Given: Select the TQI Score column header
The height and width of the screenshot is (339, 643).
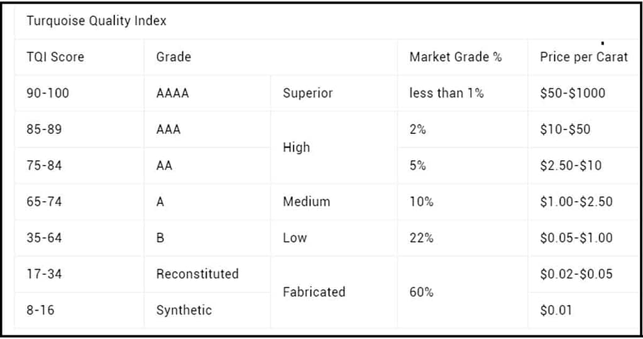Looking at the screenshot, I should (55, 57).
